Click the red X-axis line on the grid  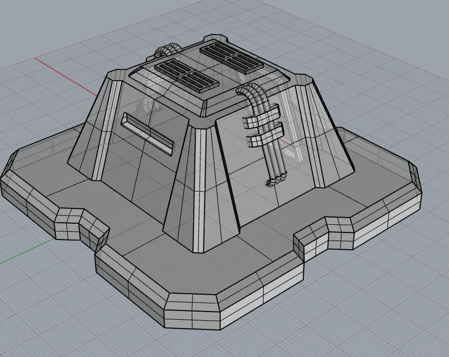tap(65, 77)
